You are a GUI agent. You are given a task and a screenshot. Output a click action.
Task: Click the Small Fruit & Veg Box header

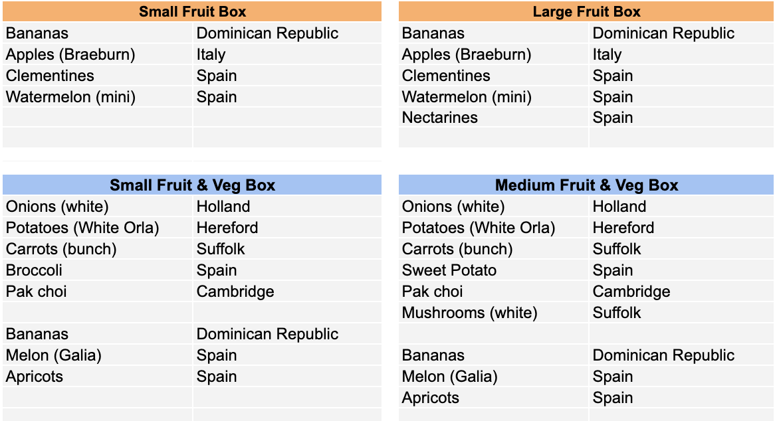(192, 185)
